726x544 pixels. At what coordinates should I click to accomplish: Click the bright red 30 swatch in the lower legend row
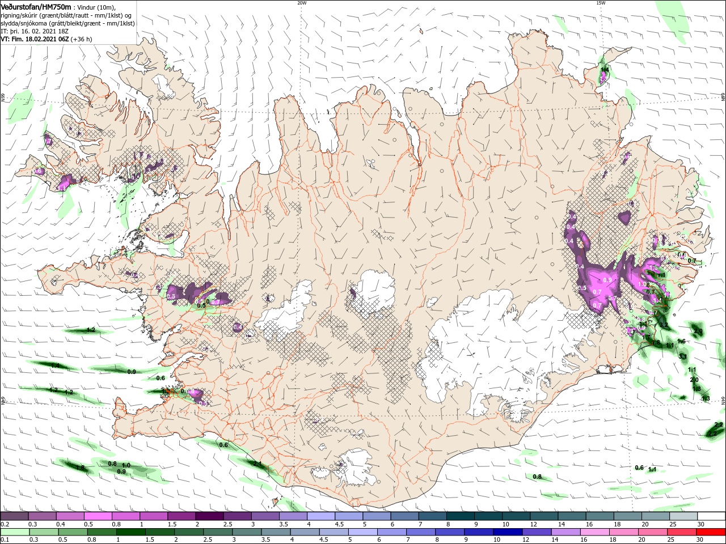coord(711,532)
